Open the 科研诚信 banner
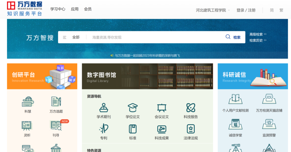This screenshot has height=152, width=291. 253,76
